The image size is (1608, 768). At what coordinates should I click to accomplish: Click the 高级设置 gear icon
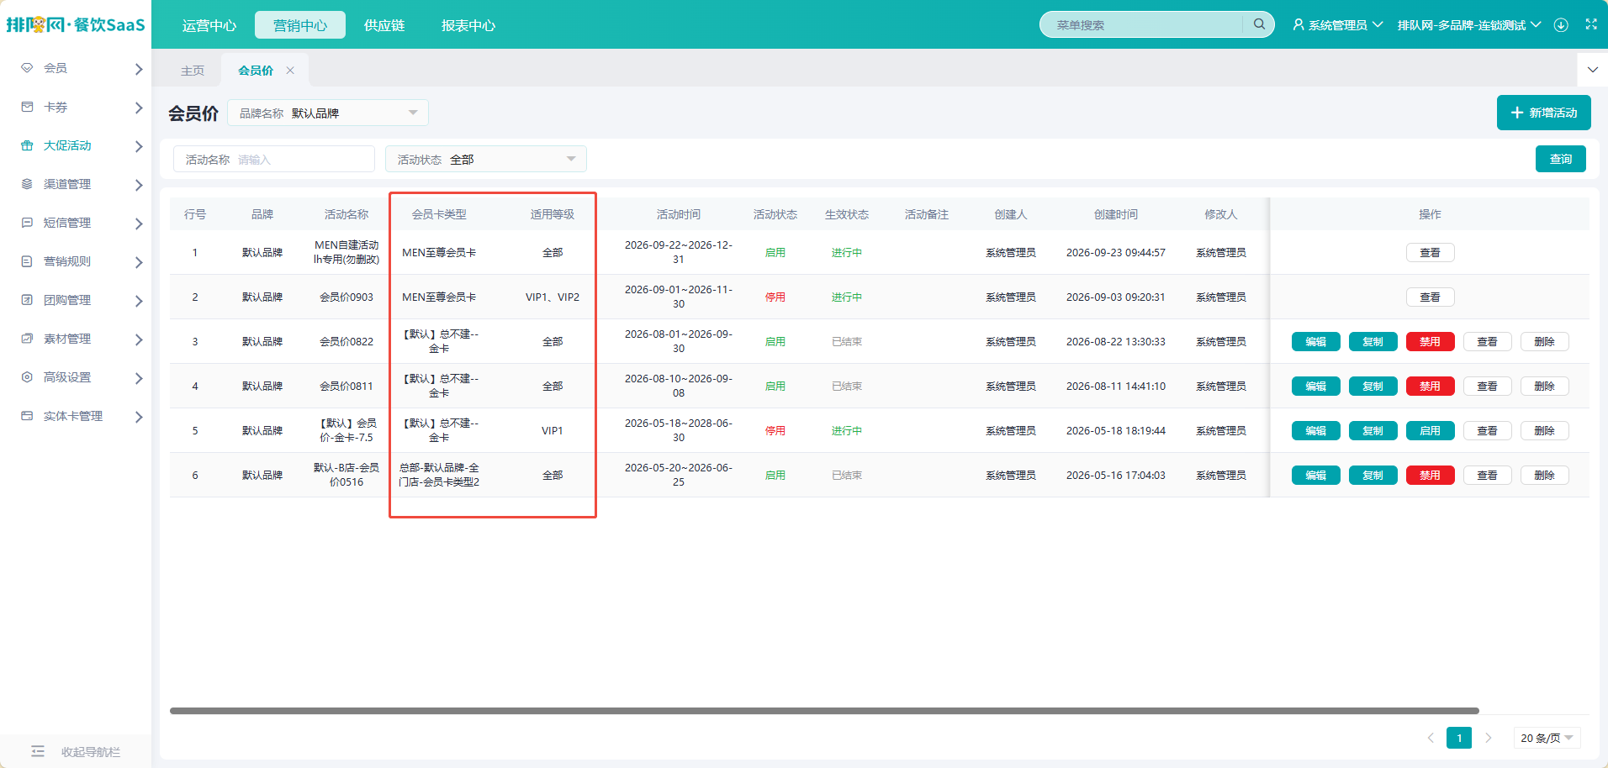[x=27, y=377]
